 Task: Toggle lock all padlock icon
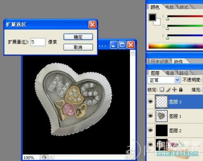pos(181,89)
